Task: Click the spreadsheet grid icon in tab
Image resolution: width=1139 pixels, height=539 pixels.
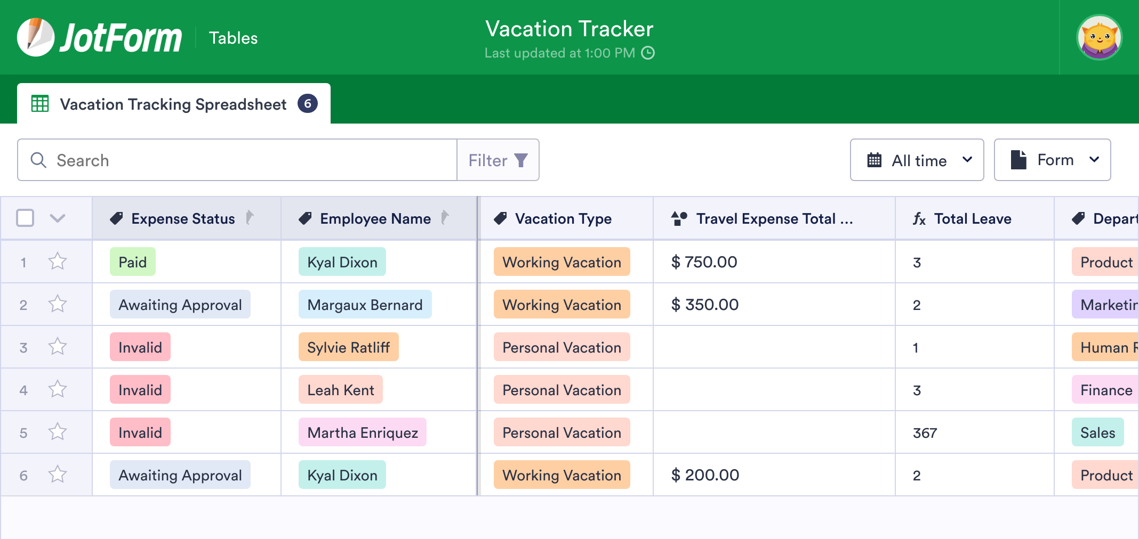Action: [40, 104]
